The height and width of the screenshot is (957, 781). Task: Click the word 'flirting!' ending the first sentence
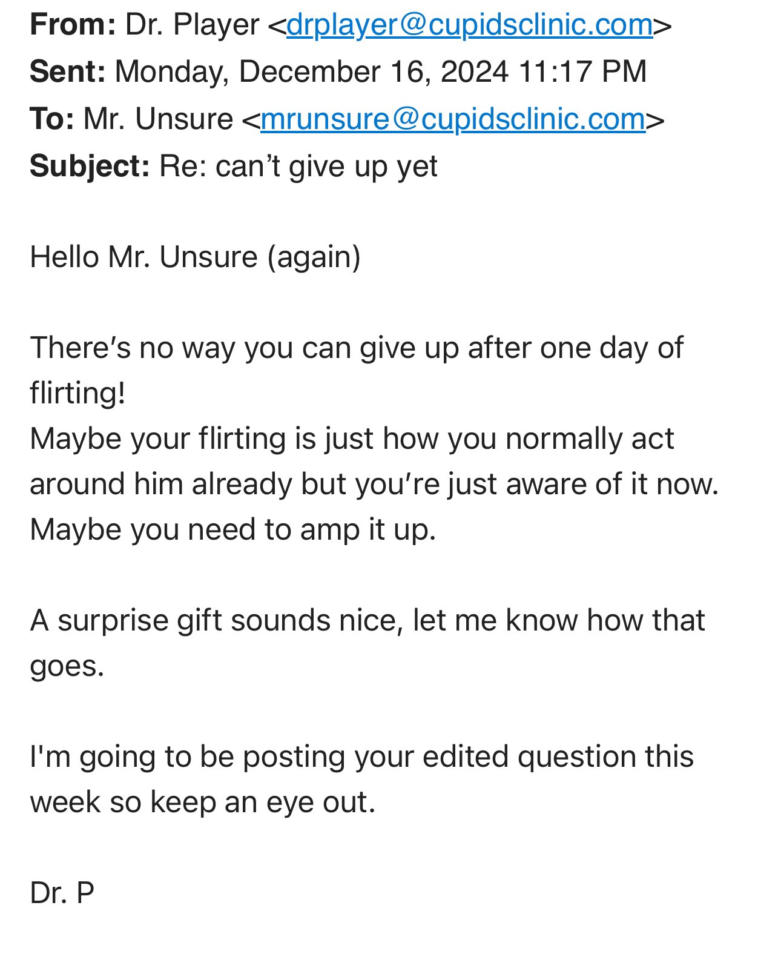pyautogui.click(x=77, y=394)
